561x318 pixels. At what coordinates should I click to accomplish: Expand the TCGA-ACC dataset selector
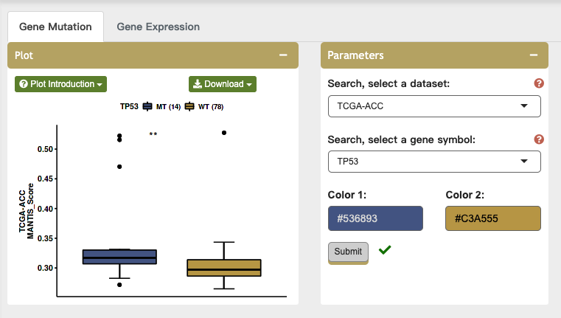click(x=434, y=106)
